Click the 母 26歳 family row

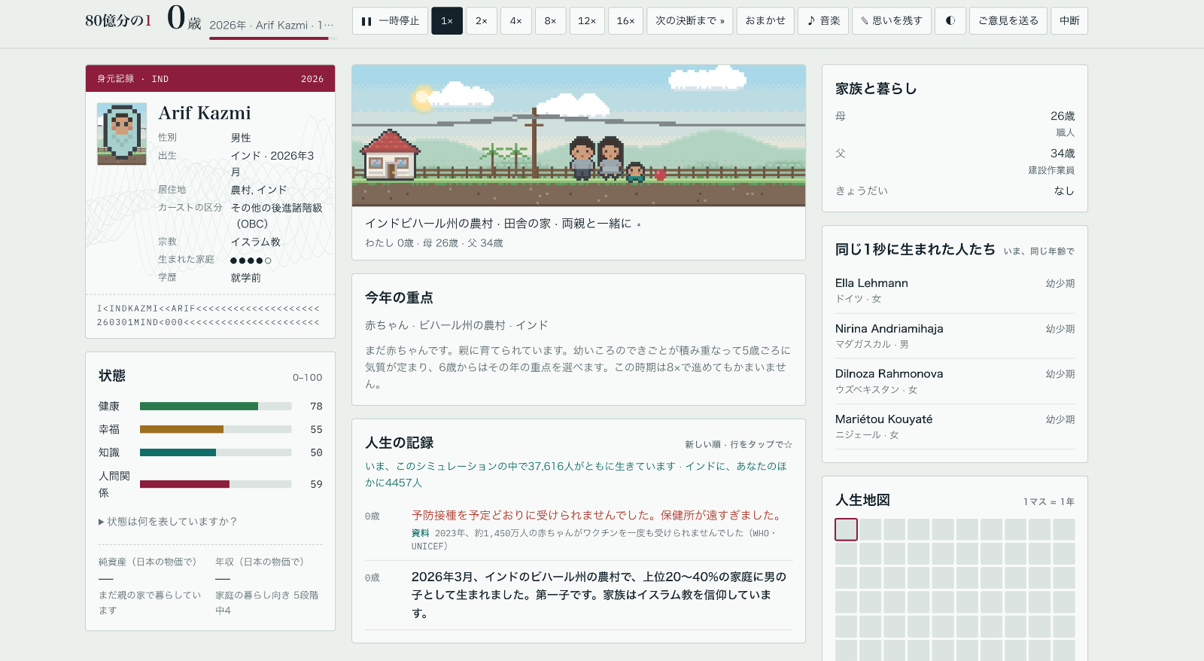[x=955, y=123]
